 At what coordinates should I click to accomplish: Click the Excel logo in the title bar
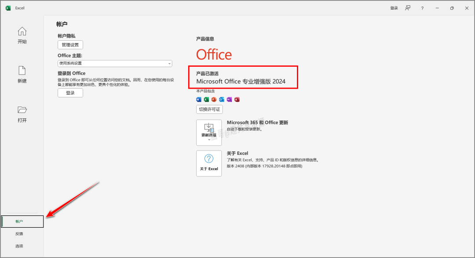point(8,8)
